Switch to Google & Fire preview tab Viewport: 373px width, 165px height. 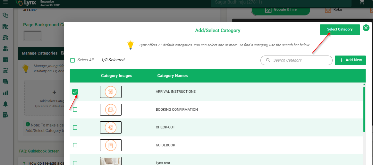(281, 10)
